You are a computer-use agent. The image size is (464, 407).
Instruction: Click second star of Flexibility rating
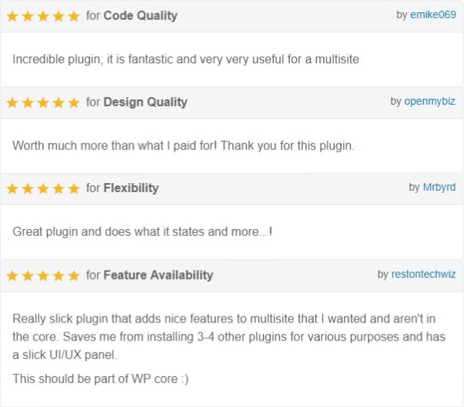pos(28,188)
